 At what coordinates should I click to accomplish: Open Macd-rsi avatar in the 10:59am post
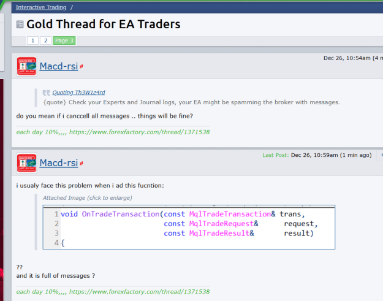26,163
